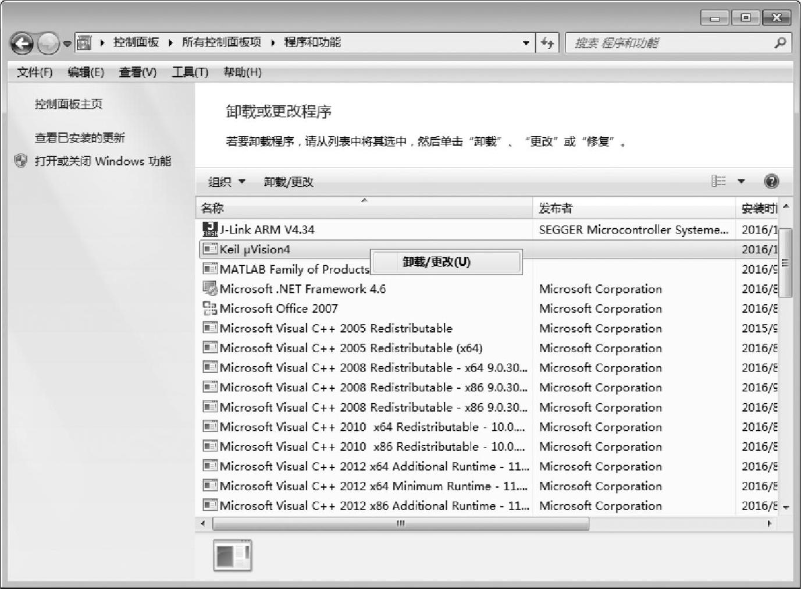This screenshot has width=801, height=589.
Task: Select 控制面板 breadcrumb in address bar
Action: click(136, 42)
